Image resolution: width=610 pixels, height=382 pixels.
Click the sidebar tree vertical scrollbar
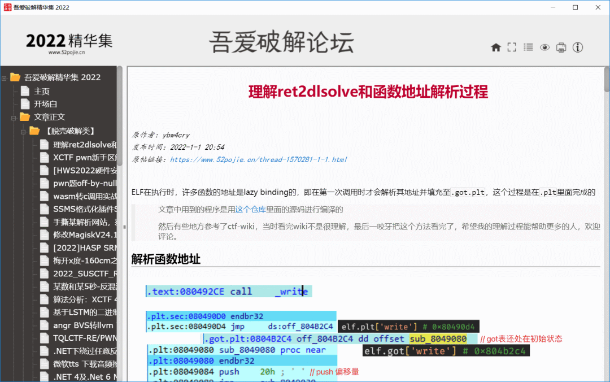[119, 226]
